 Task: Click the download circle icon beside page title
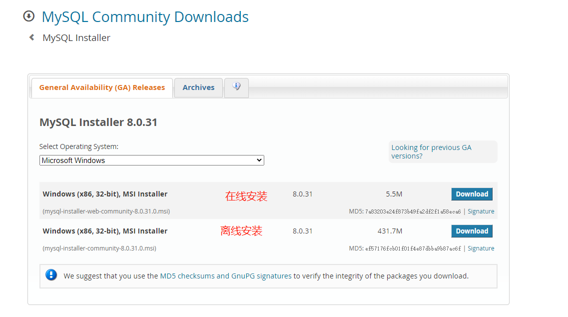coord(28,16)
